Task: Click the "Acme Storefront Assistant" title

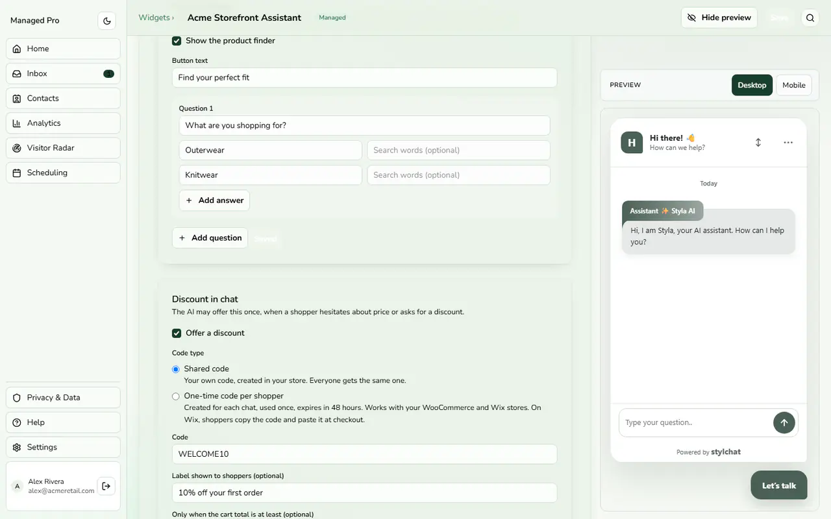Action: 244,18
